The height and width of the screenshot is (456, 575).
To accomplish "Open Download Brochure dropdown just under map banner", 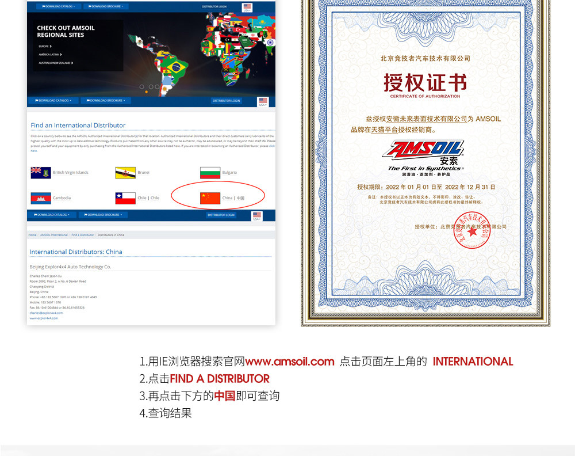I will pos(106,100).
